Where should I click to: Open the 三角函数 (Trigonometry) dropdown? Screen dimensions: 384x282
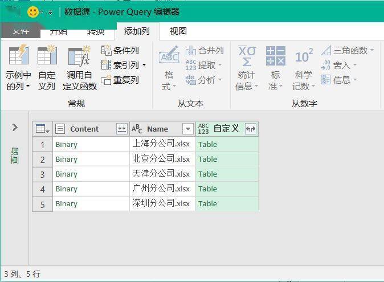tap(371, 51)
